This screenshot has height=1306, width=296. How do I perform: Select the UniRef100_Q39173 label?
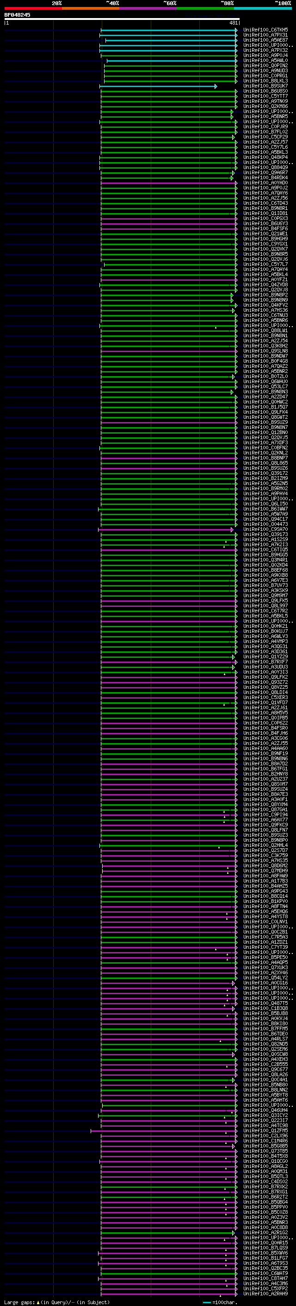[265, 534]
